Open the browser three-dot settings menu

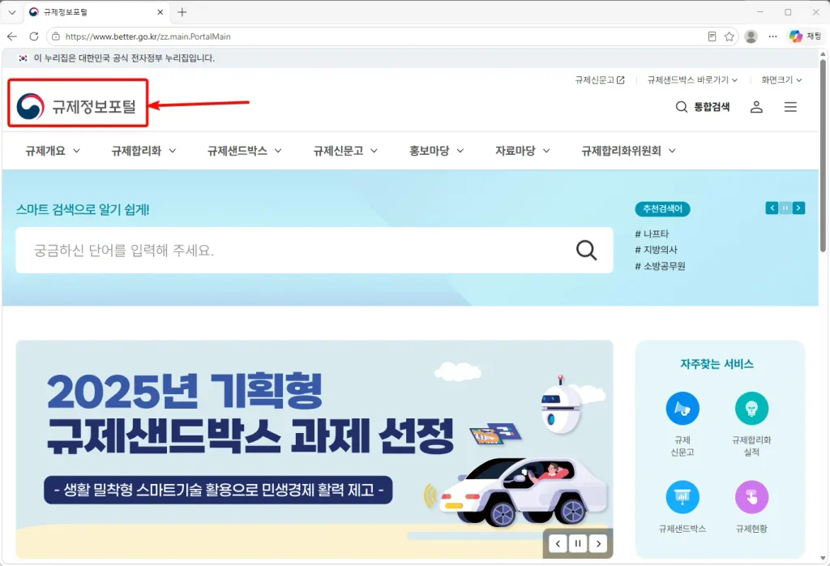772,36
